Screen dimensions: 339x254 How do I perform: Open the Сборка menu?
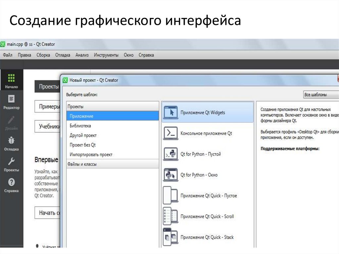click(x=43, y=55)
